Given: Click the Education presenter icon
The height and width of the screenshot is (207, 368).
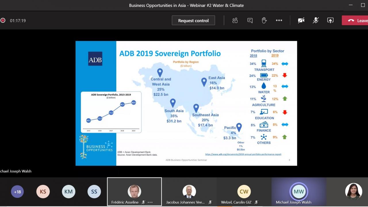Looking at the screenshot, I should pyautogui.click(x=264, y=112).
